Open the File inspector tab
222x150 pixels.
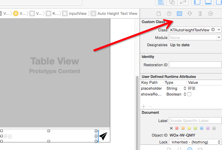click(x=159, y=13)
